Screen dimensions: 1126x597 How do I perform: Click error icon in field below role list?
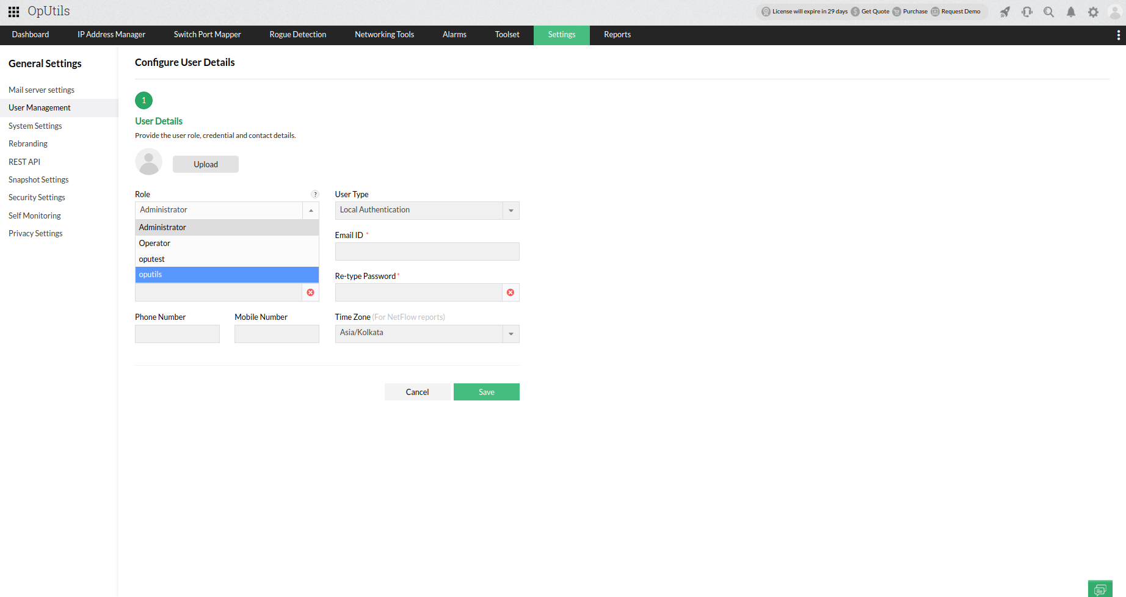(311, 292)
